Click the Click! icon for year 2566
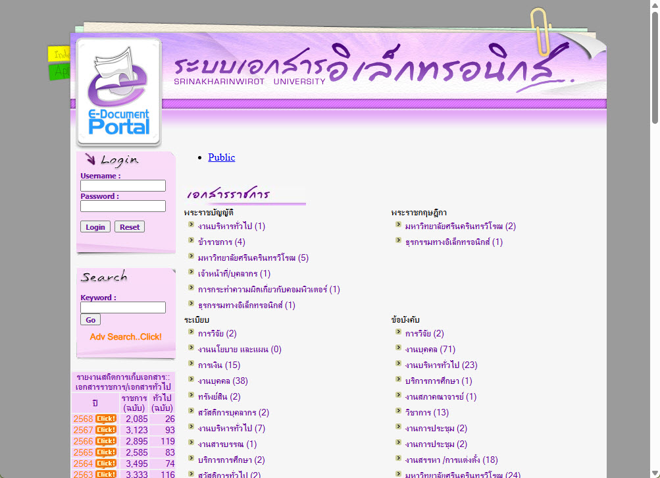Screen dimensions: 660x478 [x=106, y=441]
